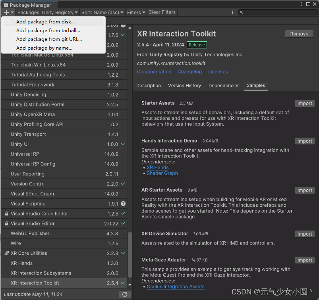Viewport: 319px width, 300px height.
Task: Select the Universal RP package row
Action: [64, 154]
